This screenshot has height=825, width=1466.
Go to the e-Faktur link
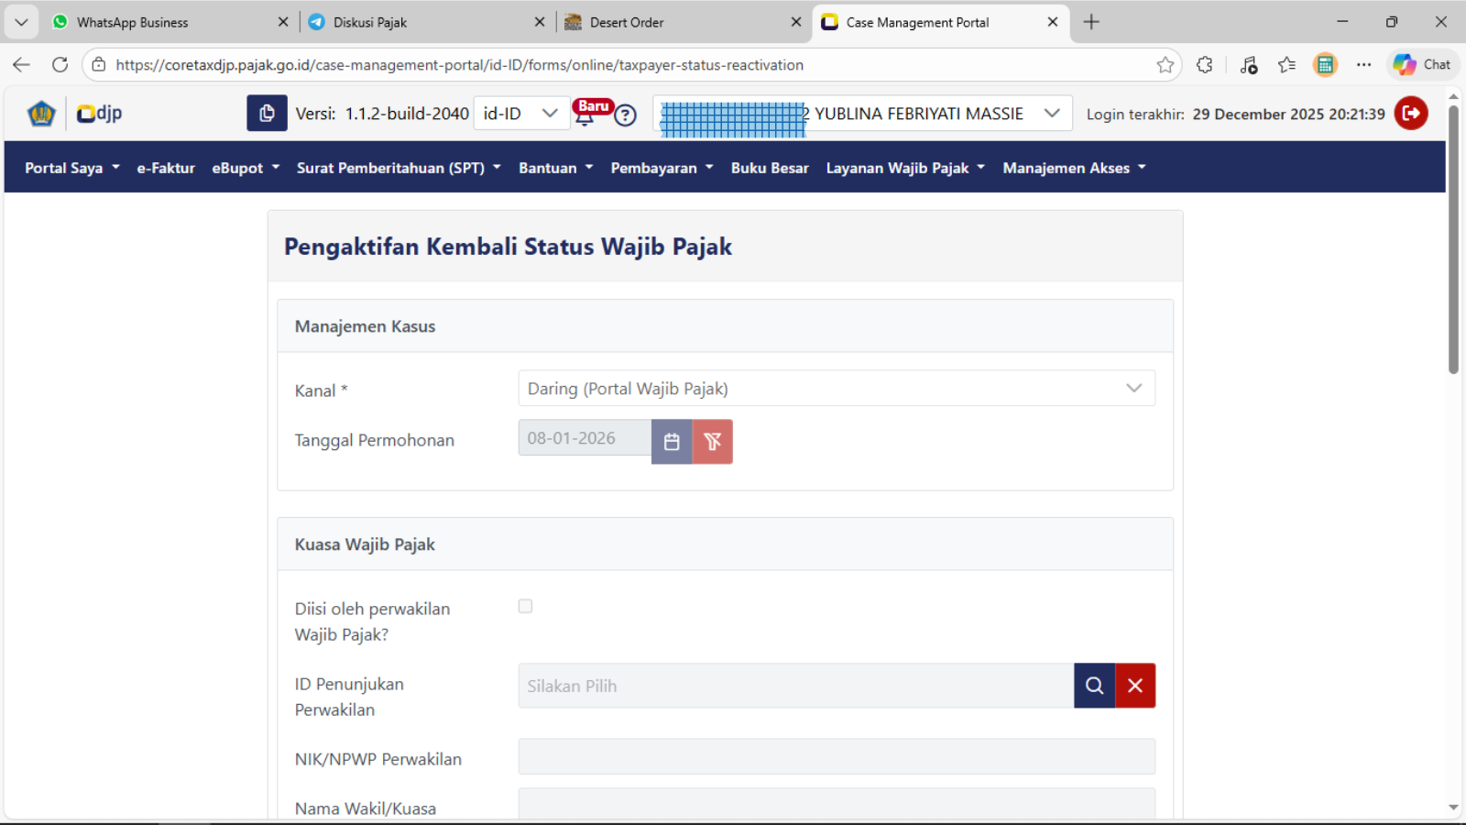[166, 168]
